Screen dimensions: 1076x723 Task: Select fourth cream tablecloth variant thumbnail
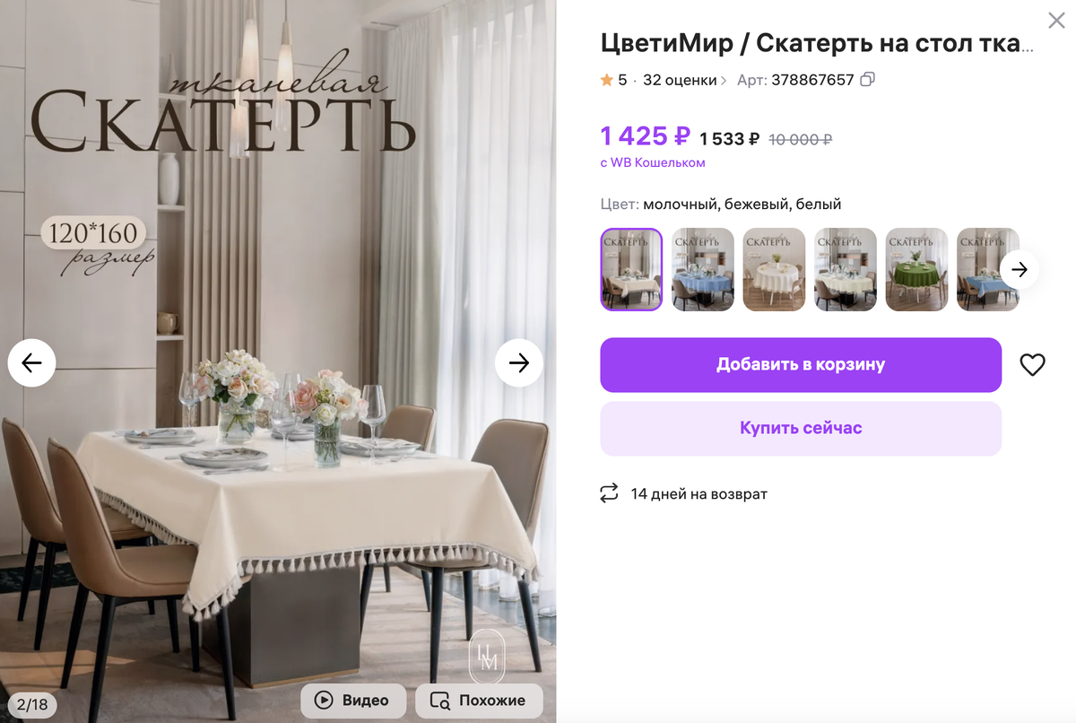tap(846, 269)
